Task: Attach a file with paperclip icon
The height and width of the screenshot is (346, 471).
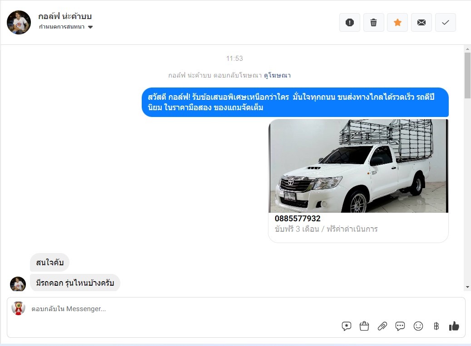Action: coord(382,326)
